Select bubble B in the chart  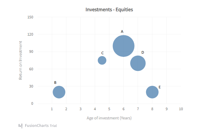(x=59, y=92)
